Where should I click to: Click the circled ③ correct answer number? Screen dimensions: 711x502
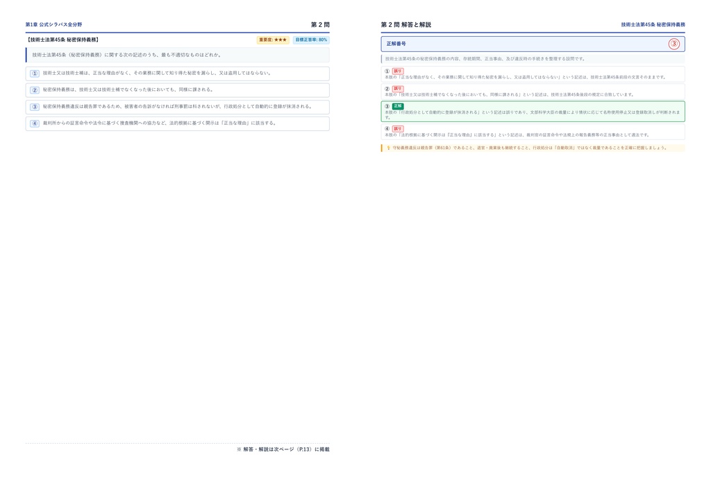[674, 44]
